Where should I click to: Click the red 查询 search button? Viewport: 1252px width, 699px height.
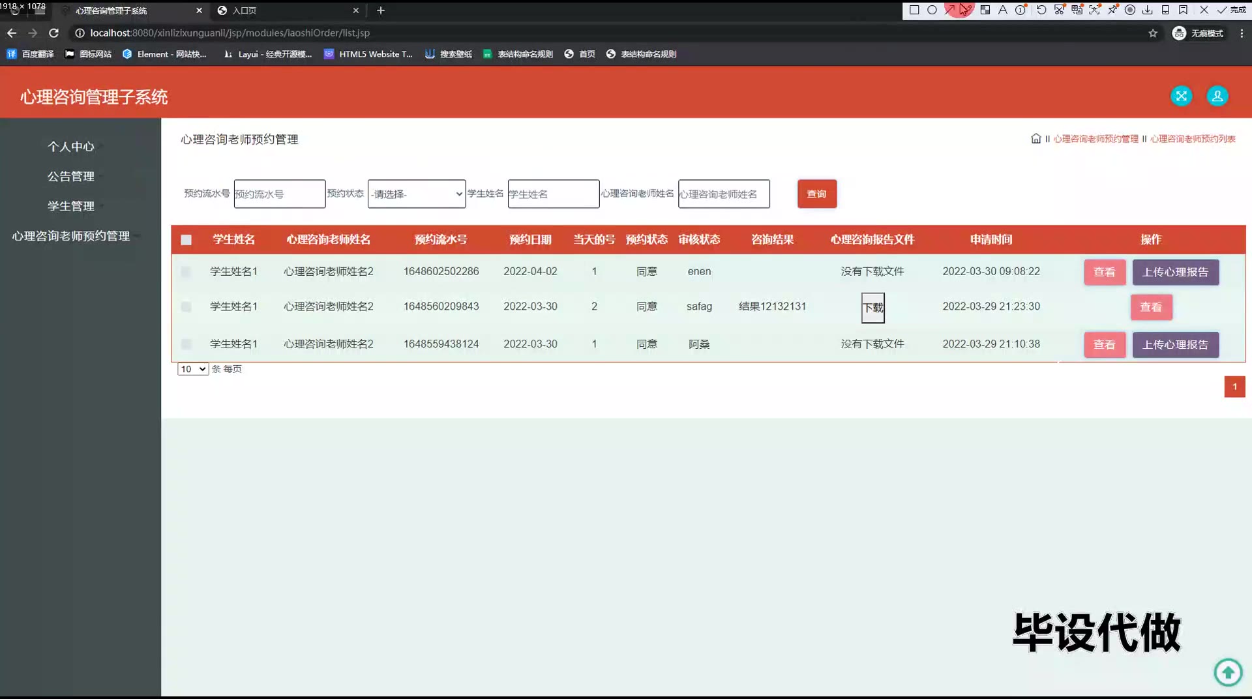[816, 194]
